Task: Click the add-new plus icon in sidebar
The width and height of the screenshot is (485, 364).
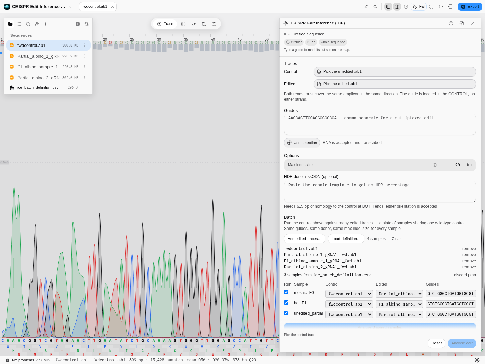Action: [x=78, y=24]
